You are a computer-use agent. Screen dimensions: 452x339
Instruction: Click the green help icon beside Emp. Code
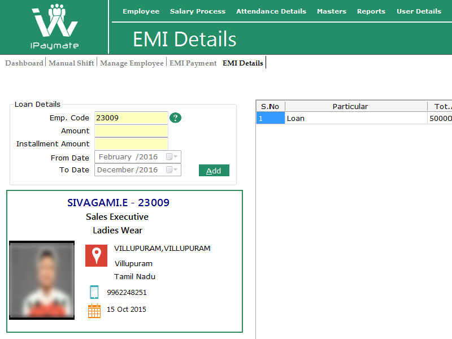pos(176,118)
